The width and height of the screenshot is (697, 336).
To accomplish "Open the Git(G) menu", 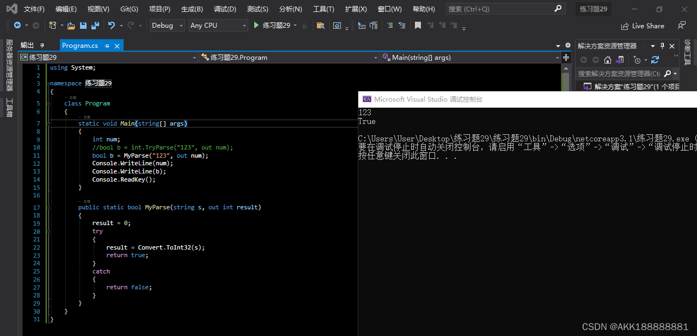I will pos(129,9).
